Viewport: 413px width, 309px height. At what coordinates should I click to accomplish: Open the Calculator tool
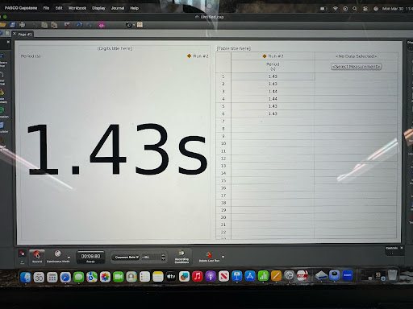pyautogui.click(x=3, y=127)
